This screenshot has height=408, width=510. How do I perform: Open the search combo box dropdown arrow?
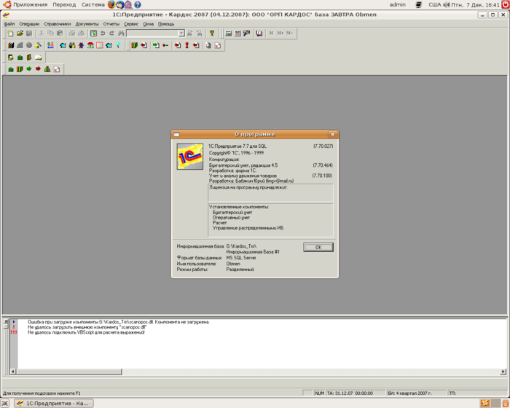click(181, 34)
